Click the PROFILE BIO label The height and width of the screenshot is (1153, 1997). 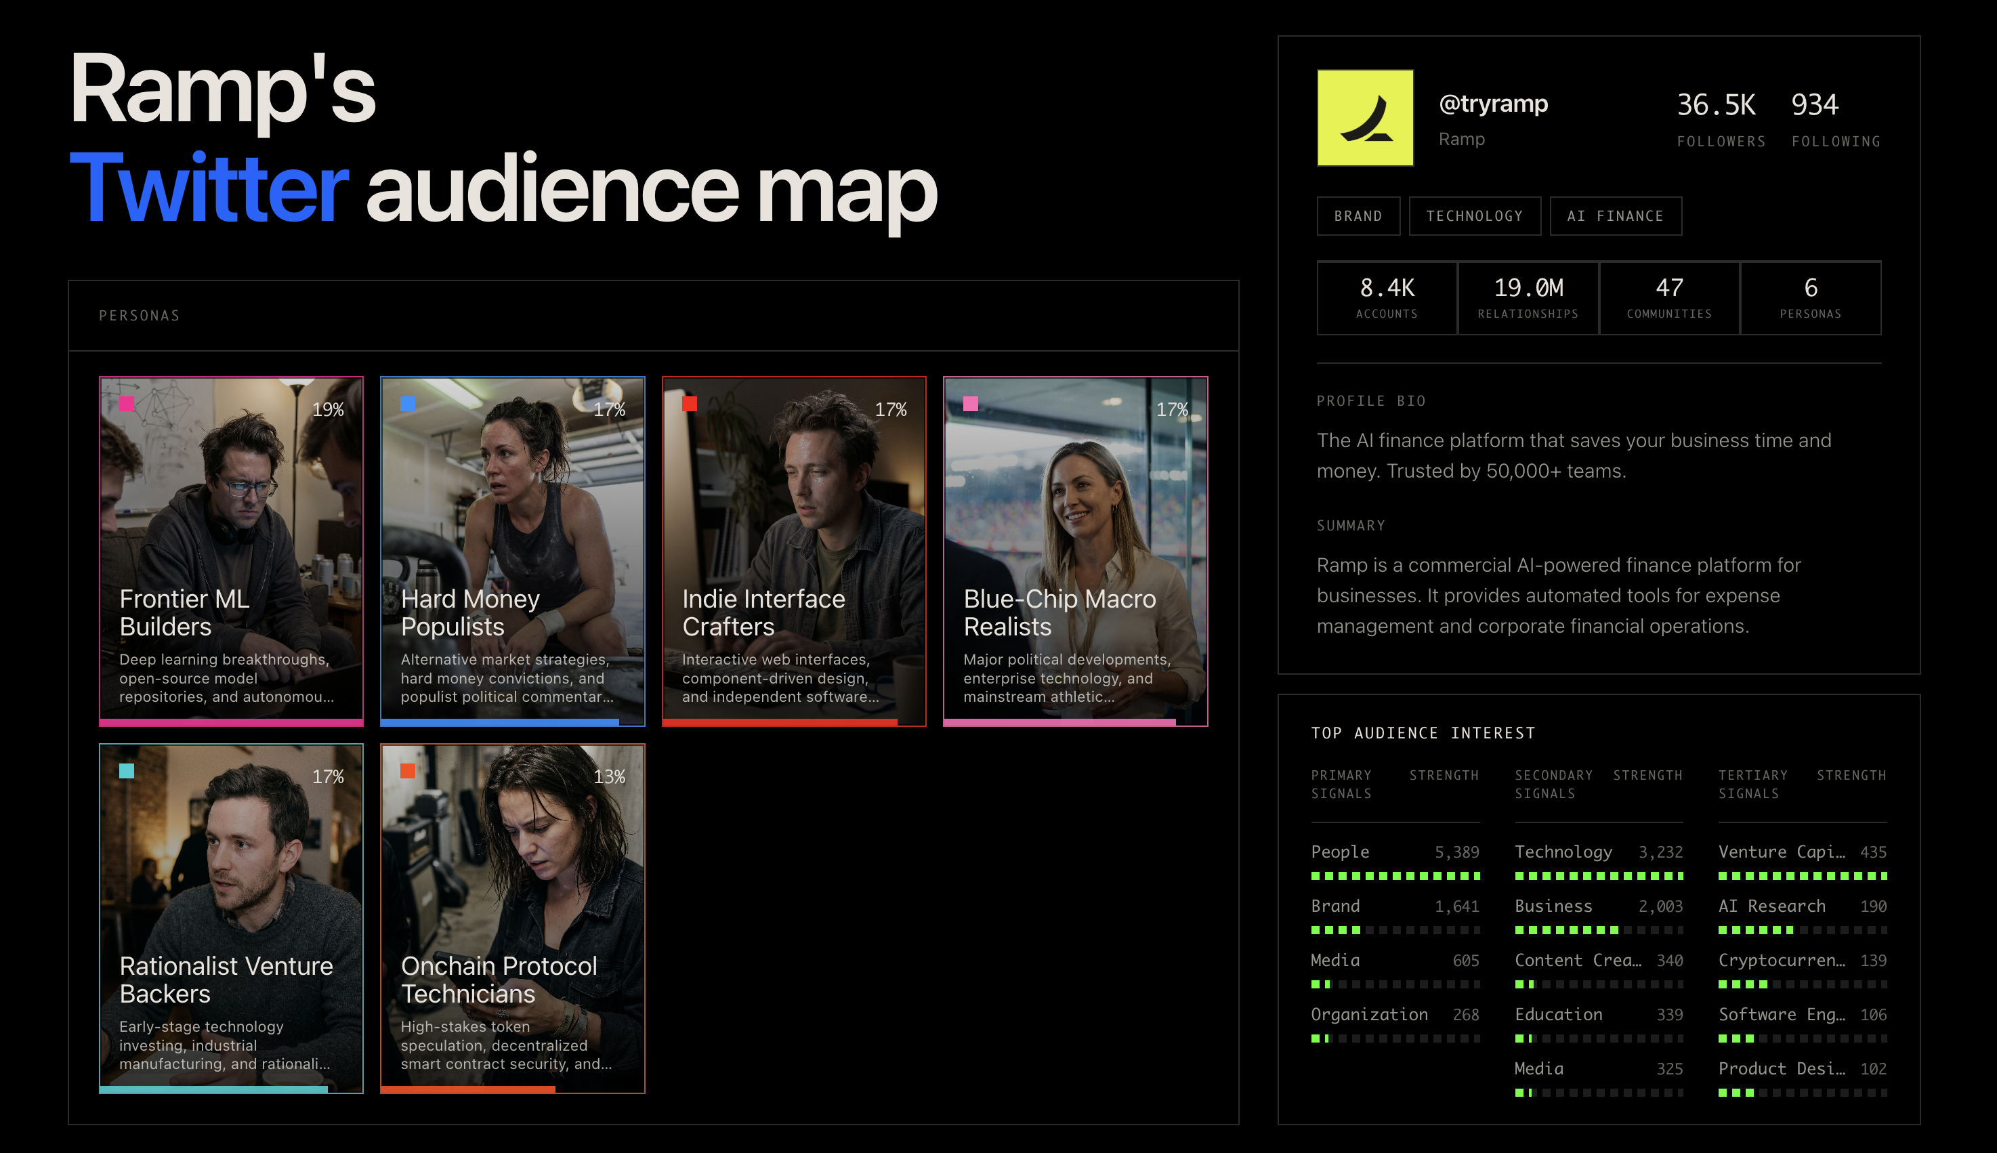pos(1370,400)
